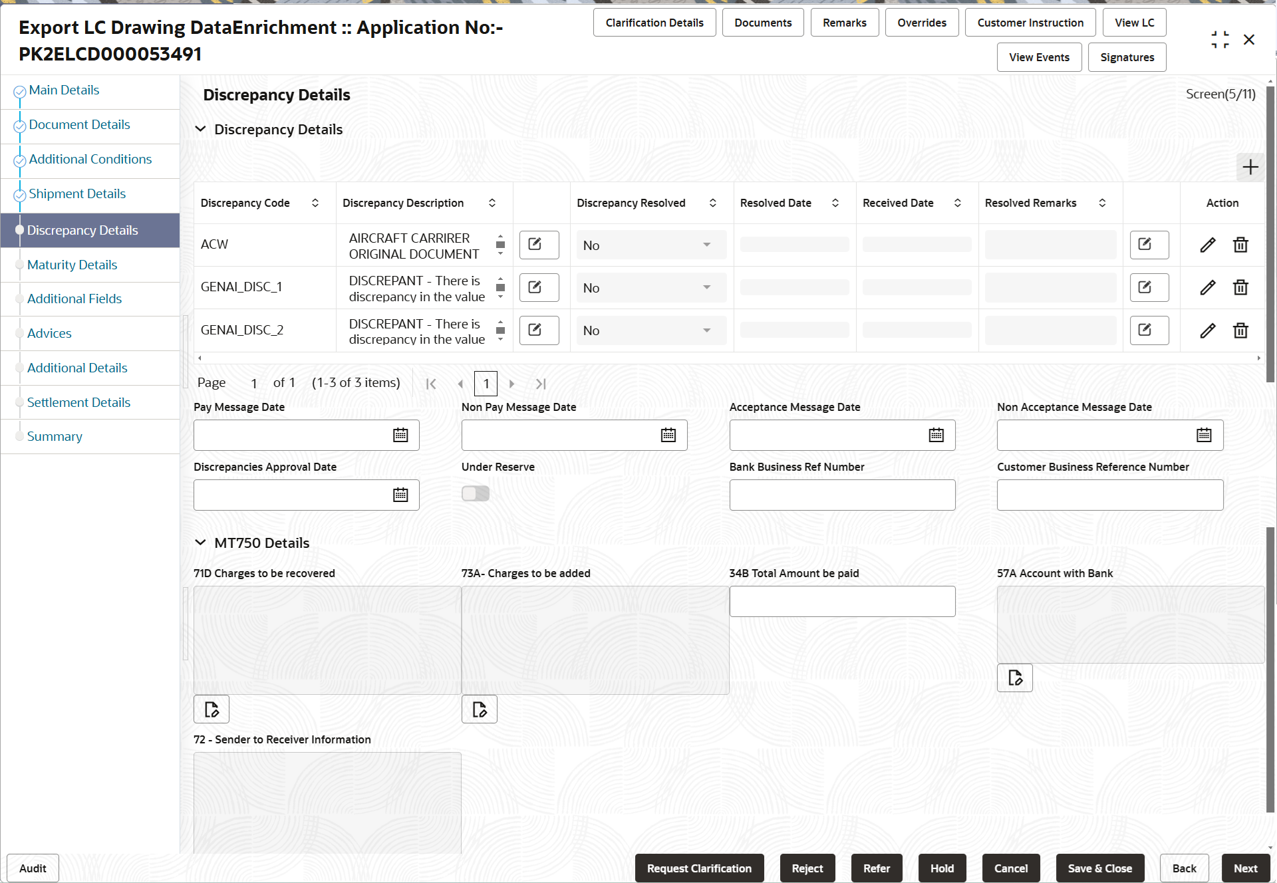The width and height of the screenshot is (1277, 883).
Task: Open resolved remarks editor for GENAI_DISC_1 row
Action: tap(1149, 287)
